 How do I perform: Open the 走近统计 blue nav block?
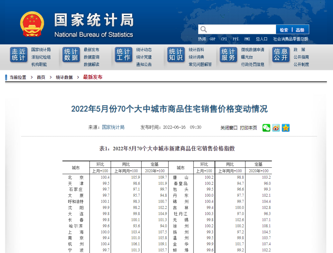coord(19,55)
